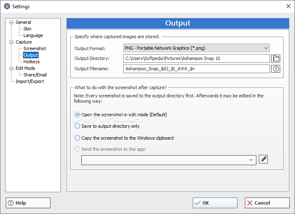Go to the Skin settings page
The width and height of the screenshot is (295, 214).
(28, 29)
